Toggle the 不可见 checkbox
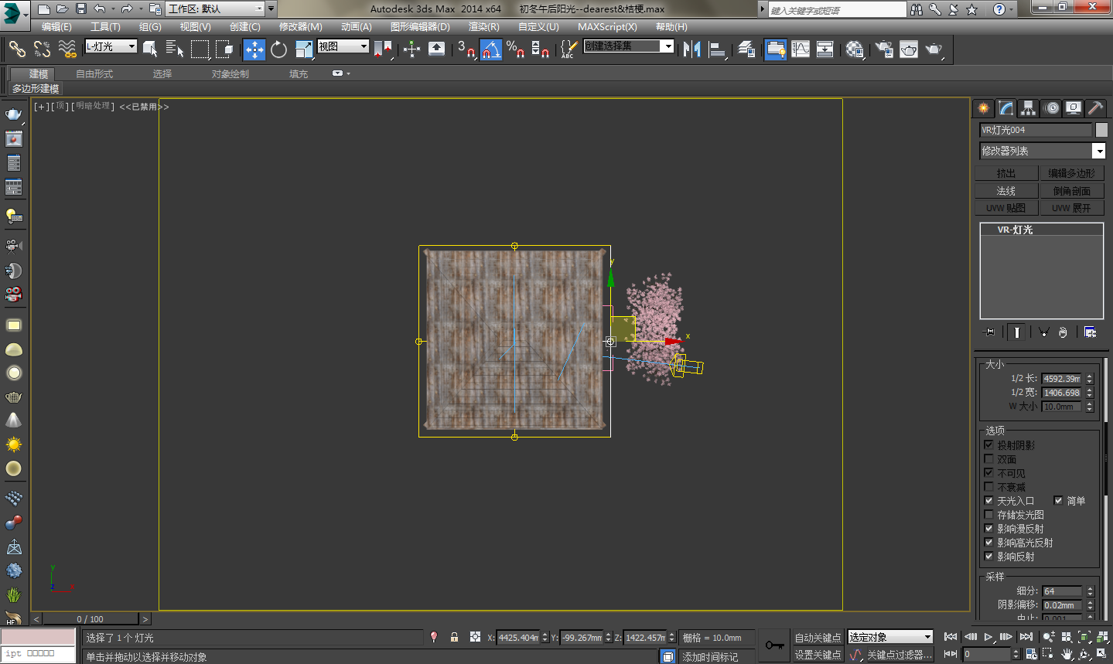The image size is (1113, 664). [988, 473]
